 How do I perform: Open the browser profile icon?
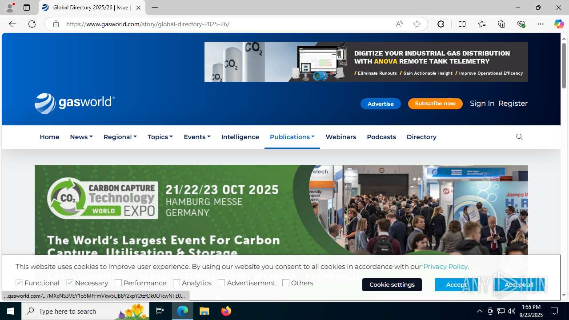[10, 8]
